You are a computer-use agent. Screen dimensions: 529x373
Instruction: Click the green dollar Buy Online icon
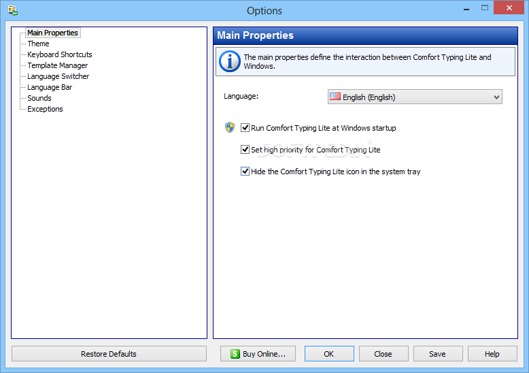[235, 354]
